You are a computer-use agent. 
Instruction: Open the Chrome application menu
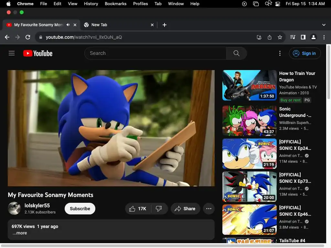(25, 4)
